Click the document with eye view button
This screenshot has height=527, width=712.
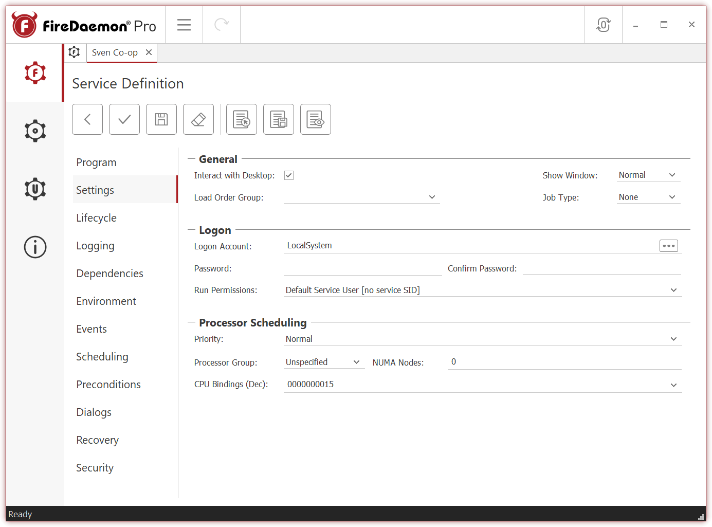pyautogui.click(x=316, y=119)
